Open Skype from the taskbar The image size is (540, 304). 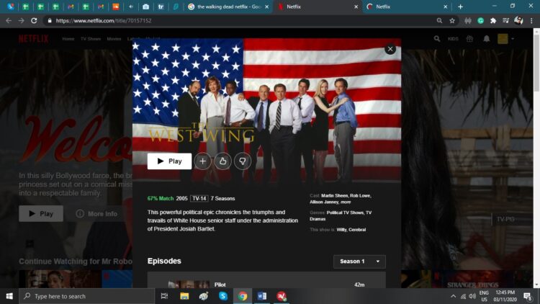click(x=223, y=296)
